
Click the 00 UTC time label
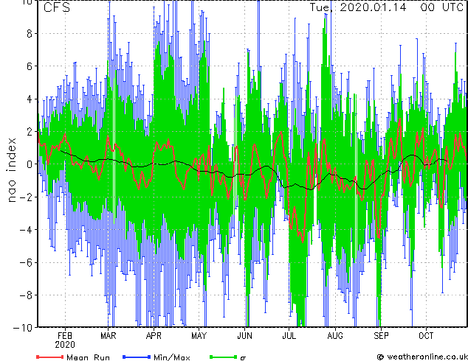pos(441,7)
